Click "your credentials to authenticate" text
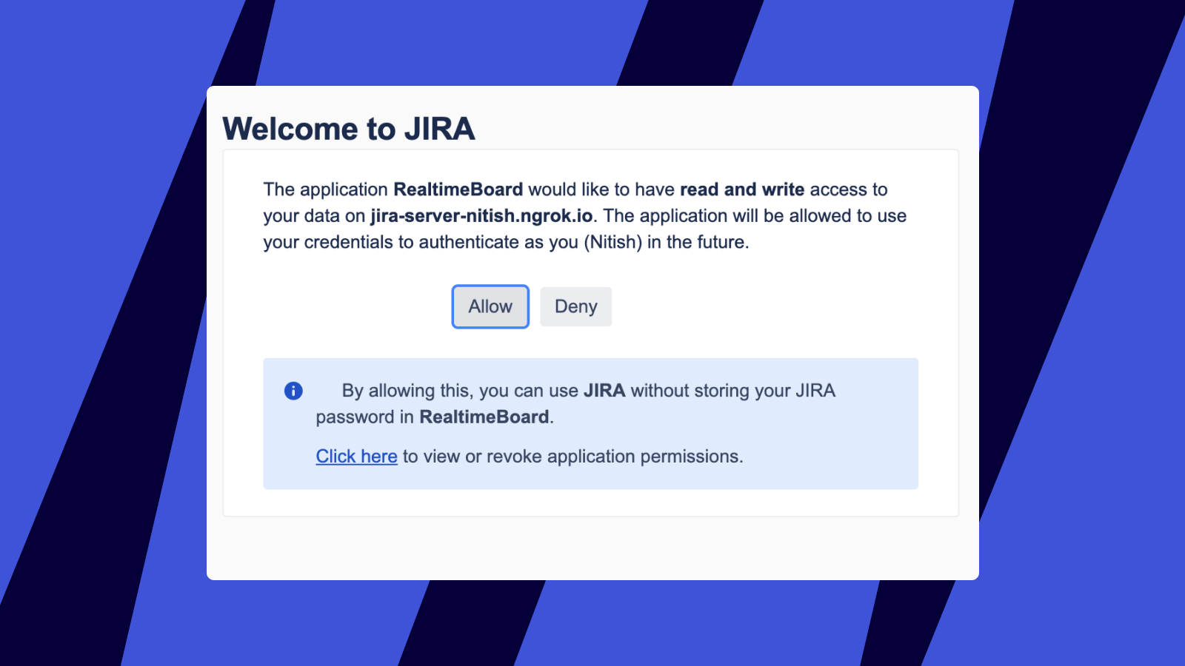The image size is (1185, 666). coord(391,243)
